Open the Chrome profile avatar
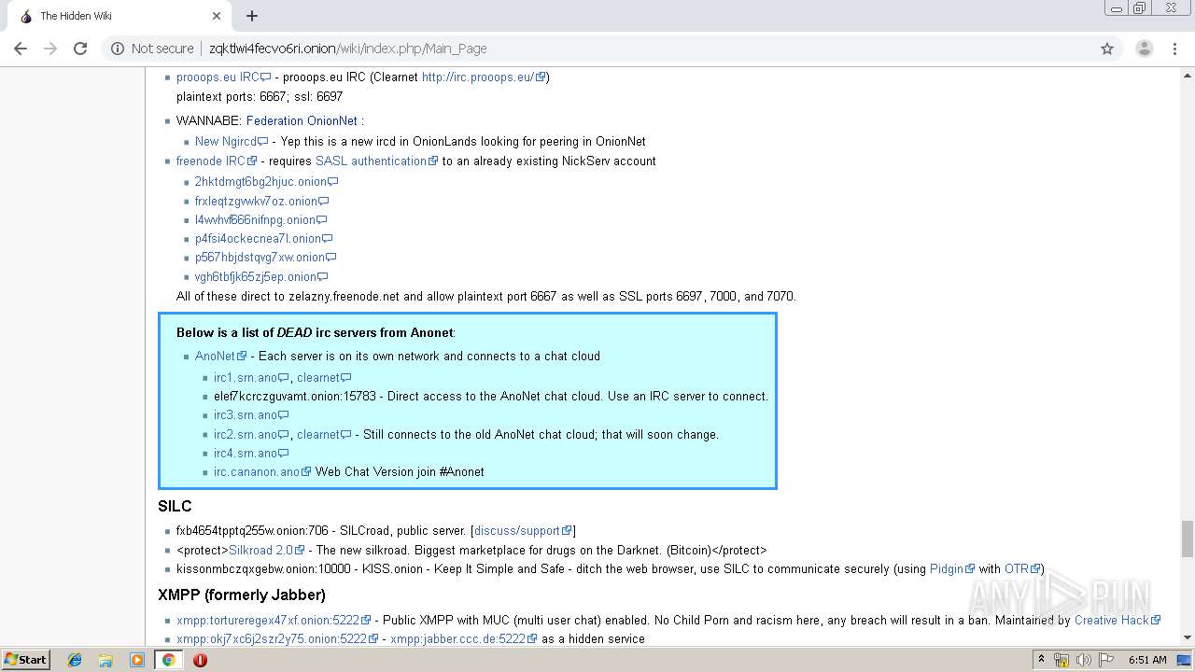Viewport: 1195px width, 672px height. coord(1144,49)
